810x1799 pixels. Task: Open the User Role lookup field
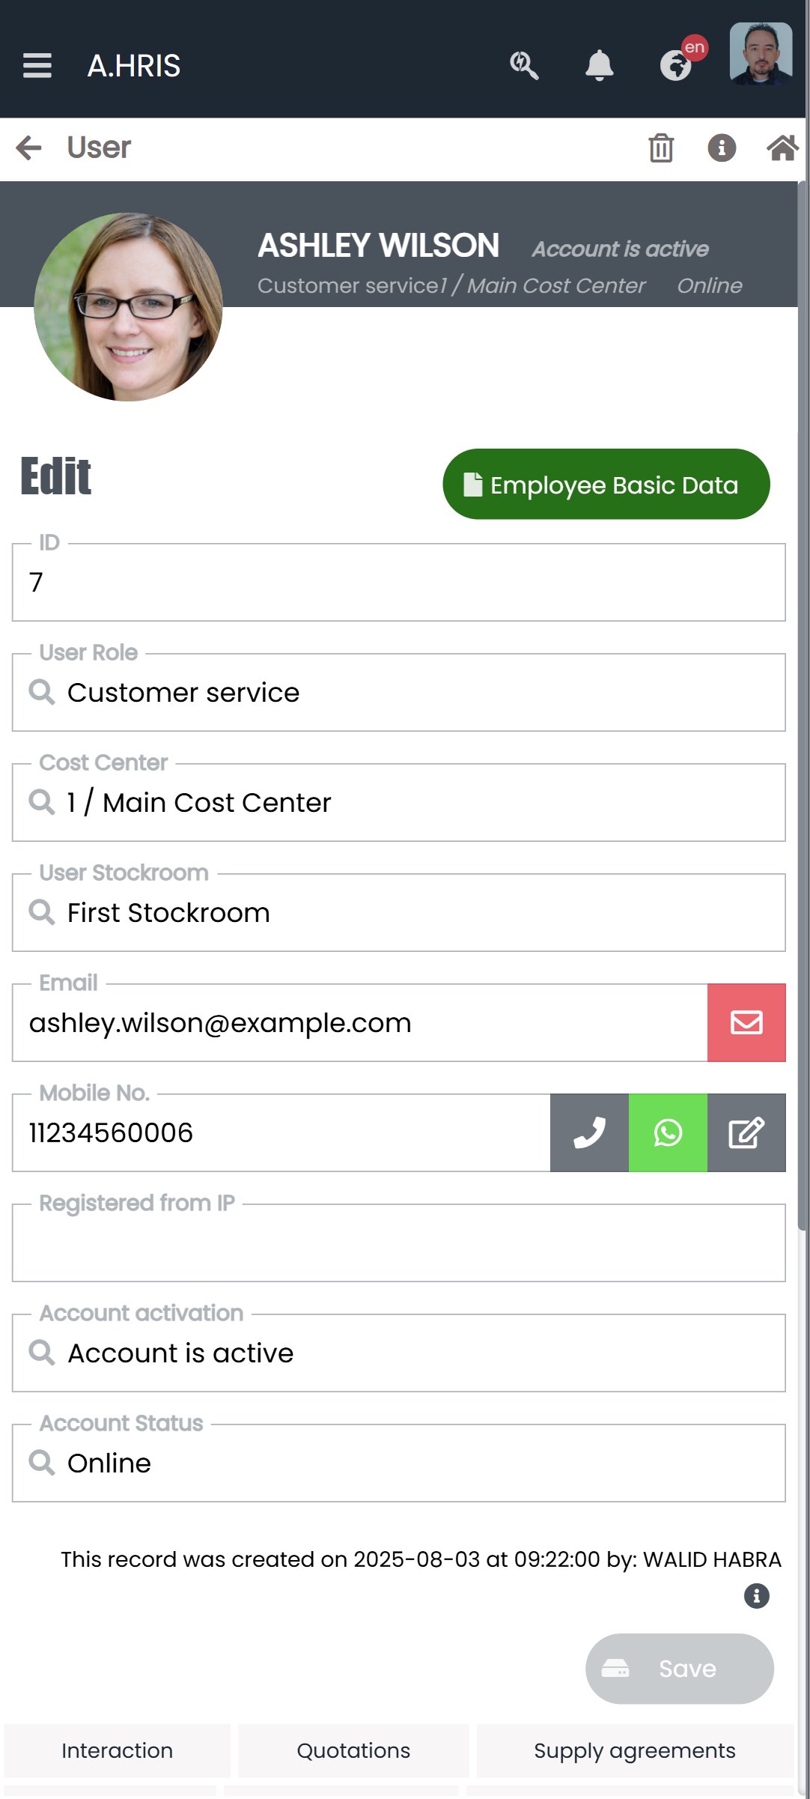pyautogui.click(x=399, y=693)
